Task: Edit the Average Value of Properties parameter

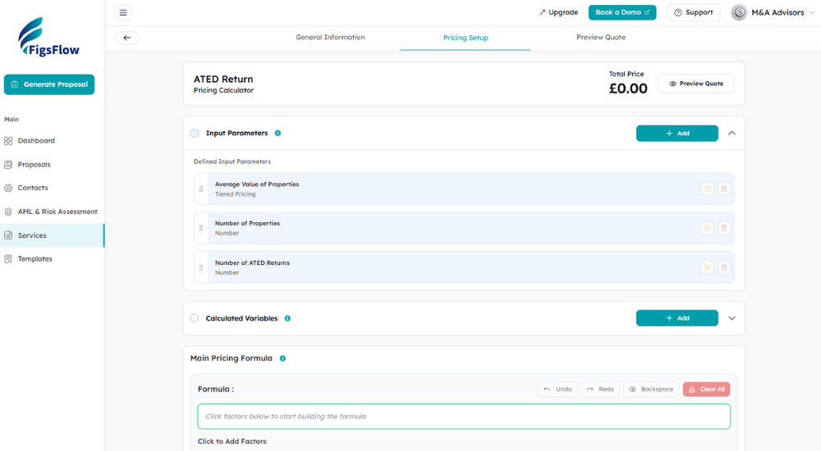Action: pos(707,189)
